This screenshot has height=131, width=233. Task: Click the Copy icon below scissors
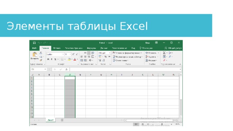(41, 57)
